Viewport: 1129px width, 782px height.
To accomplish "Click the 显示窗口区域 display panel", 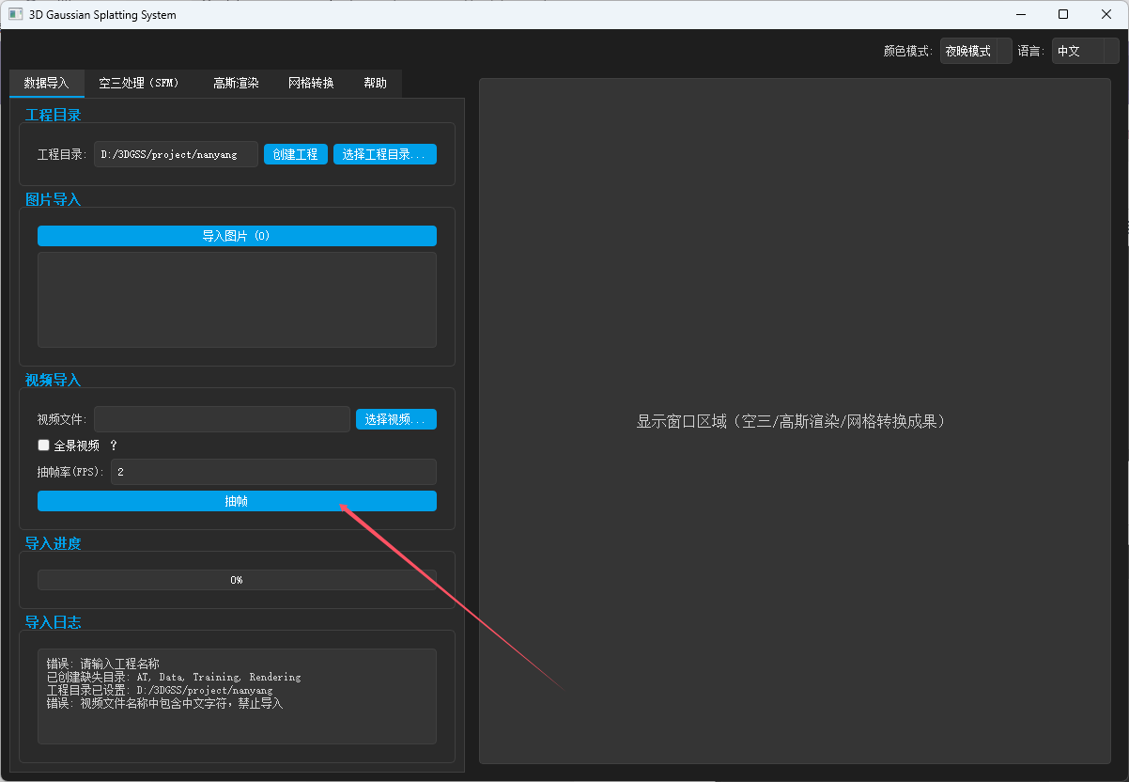I will click(x=795, y=421).
